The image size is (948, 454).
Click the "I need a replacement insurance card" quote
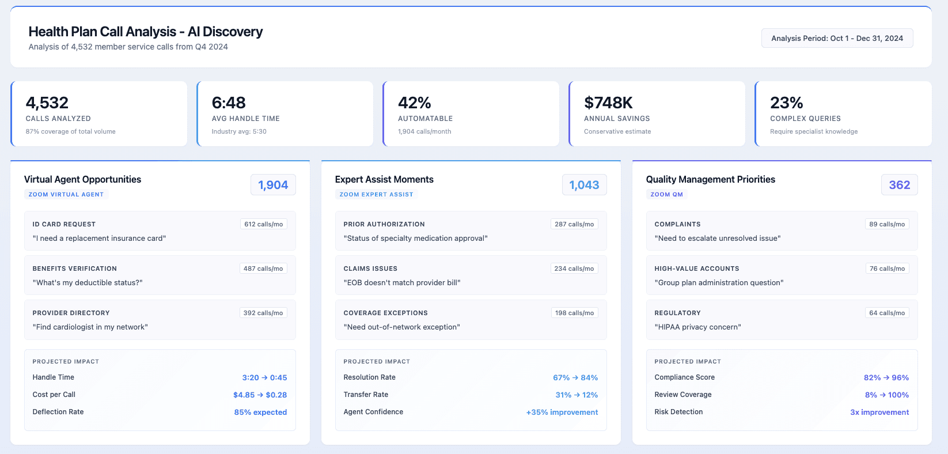pos(100,238)
